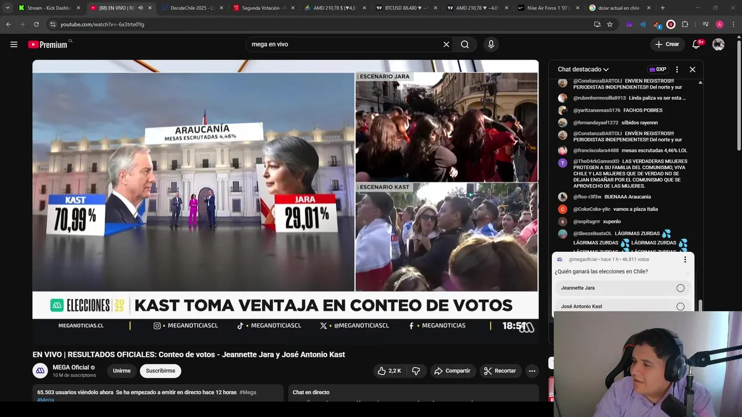Open the media control toolbar icon
The height and width of the screenshot is (417, 742).
pyautogui.click(x=705, y=24)
